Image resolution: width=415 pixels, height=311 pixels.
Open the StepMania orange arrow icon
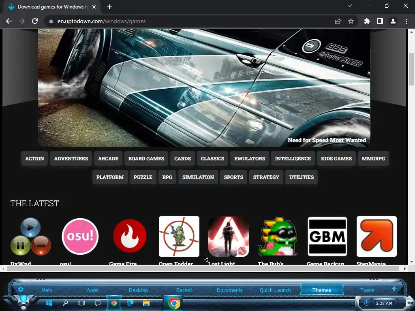376,236
